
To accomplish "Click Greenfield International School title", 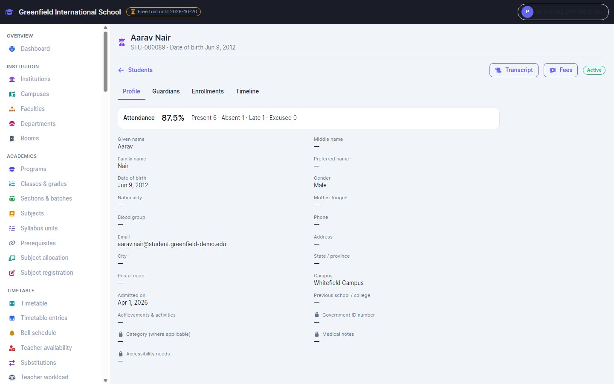I will pos(70,12).
